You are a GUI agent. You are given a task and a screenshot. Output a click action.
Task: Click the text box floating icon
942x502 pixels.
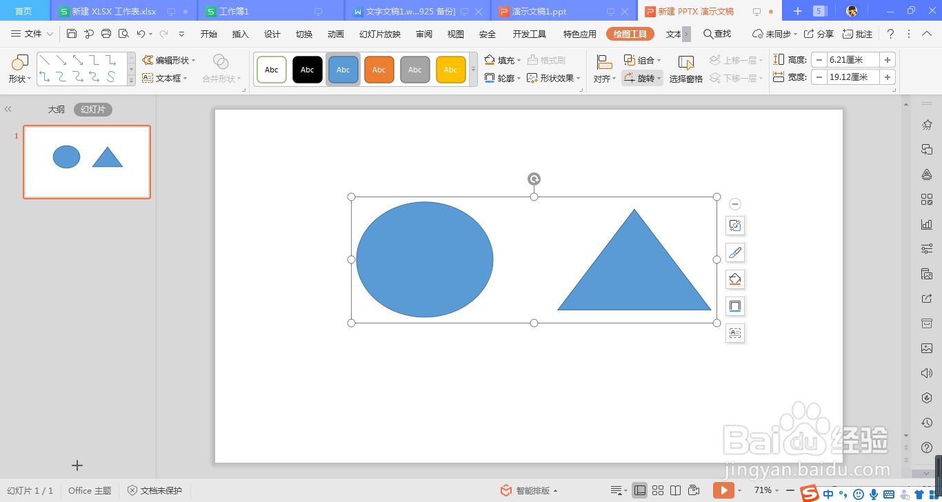(x=735, y=333)
